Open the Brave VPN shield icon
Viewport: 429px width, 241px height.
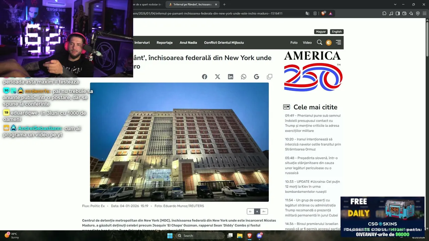tap(418, 13)
